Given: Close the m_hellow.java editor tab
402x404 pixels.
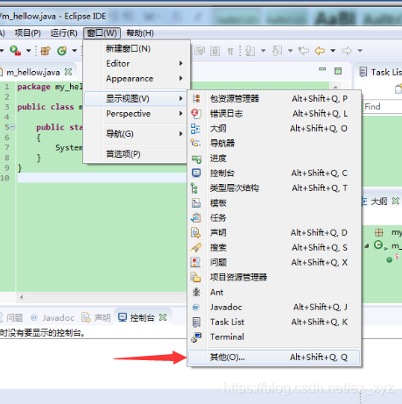Looking at the screenshot, I should coord(68,72).
